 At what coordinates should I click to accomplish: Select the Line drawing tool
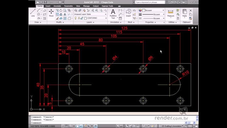click(33, 13)
